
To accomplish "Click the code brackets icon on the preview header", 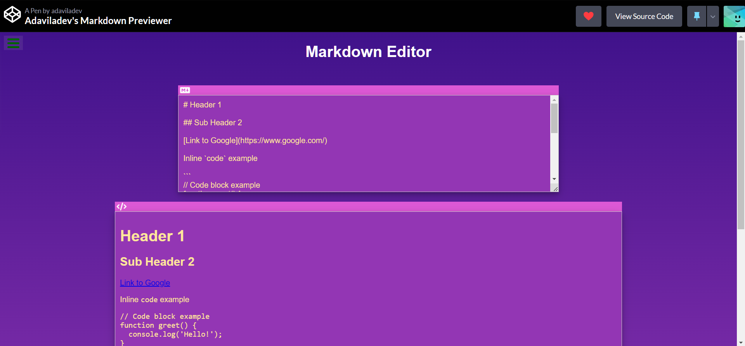I will click(x=122, y=207).
